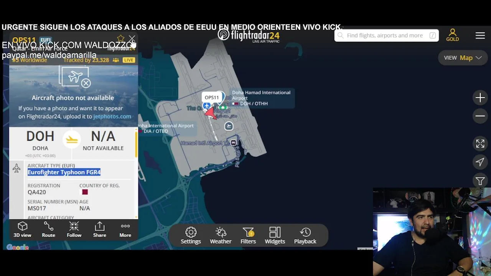This screenshot has width=491, height=276.
Task: Zoom in the map with plus button
Action: (x=480, y=98)
